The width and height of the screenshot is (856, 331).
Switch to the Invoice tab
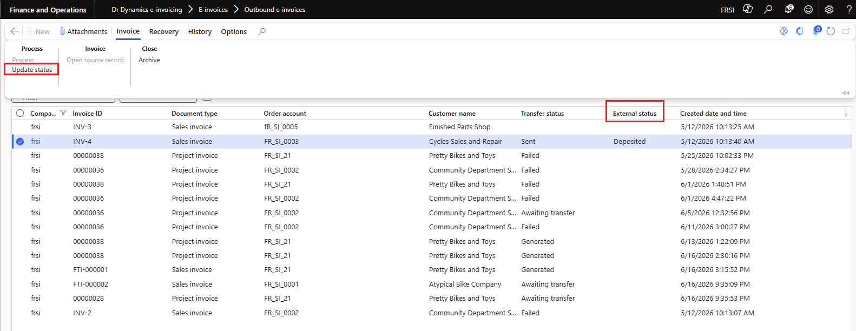(128, 31)
